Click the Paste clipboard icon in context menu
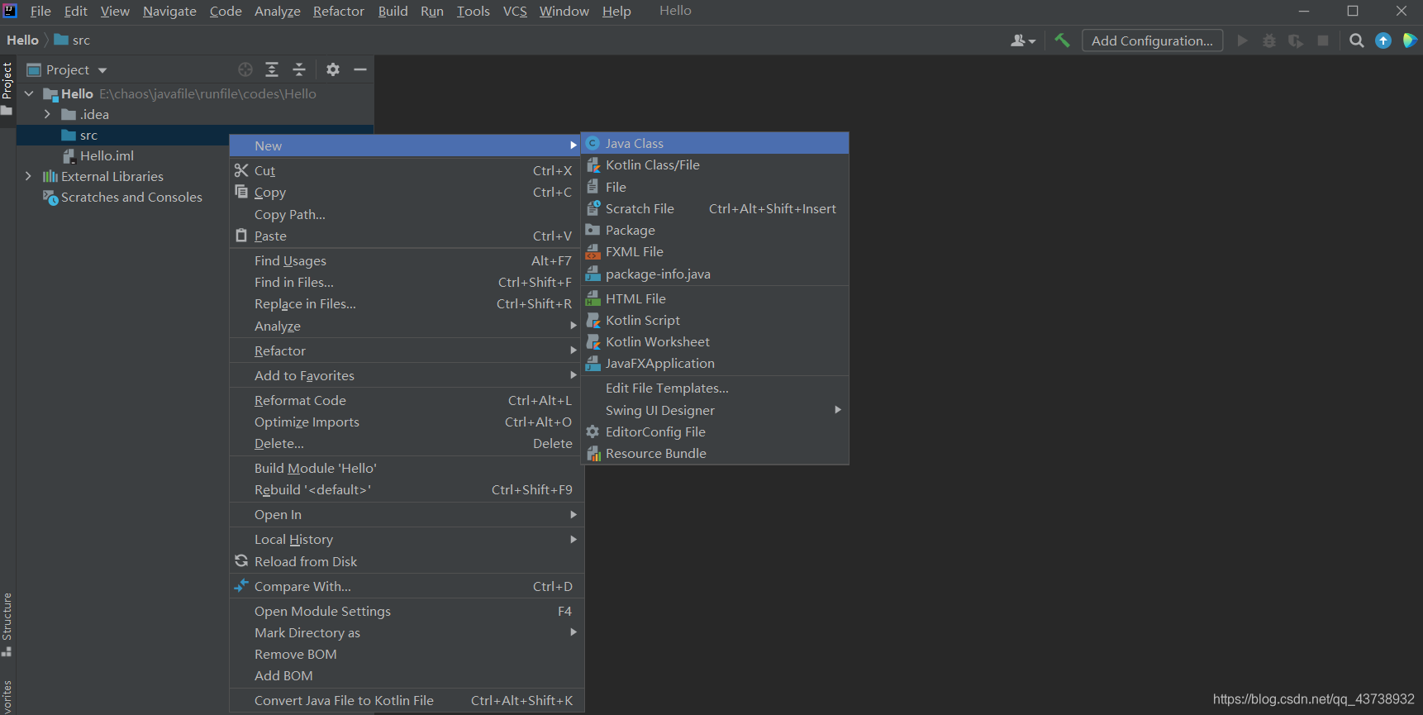The width and height of the screenshot is (1423, 715). [x=241, y=236]
